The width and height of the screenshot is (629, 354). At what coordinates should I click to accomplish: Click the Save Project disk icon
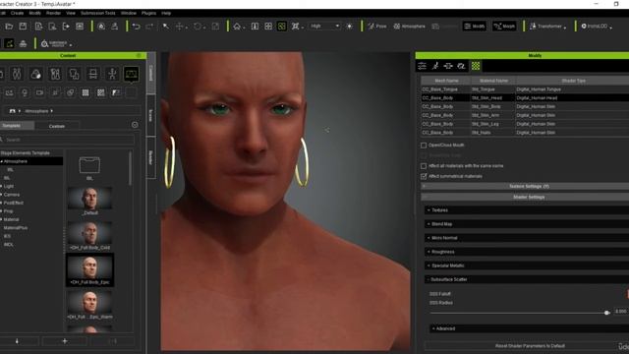tap(23, 27)
